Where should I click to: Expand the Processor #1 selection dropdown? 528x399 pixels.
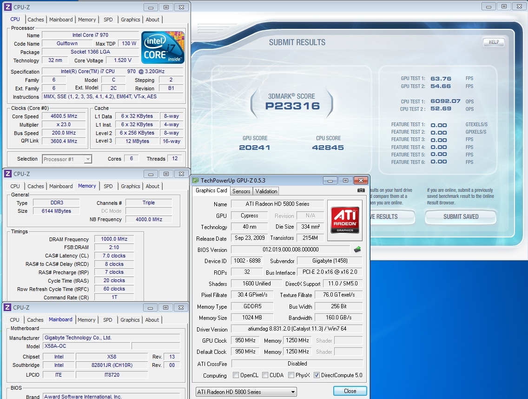pos(67,159)
